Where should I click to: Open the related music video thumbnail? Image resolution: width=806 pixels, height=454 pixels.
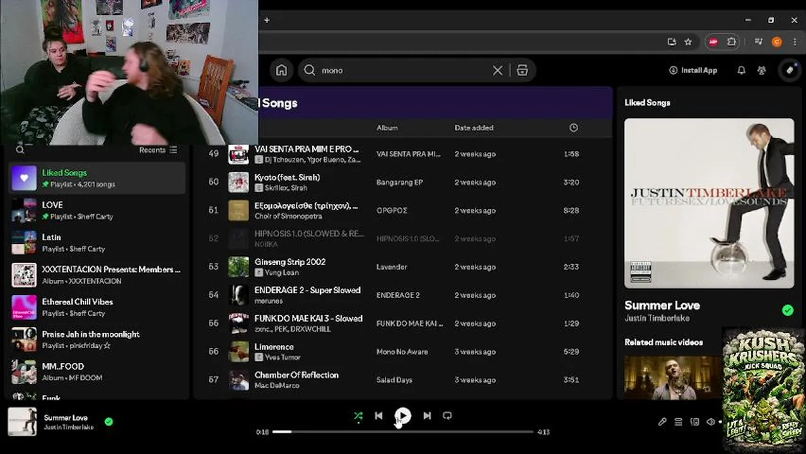(x=674, y=378)
